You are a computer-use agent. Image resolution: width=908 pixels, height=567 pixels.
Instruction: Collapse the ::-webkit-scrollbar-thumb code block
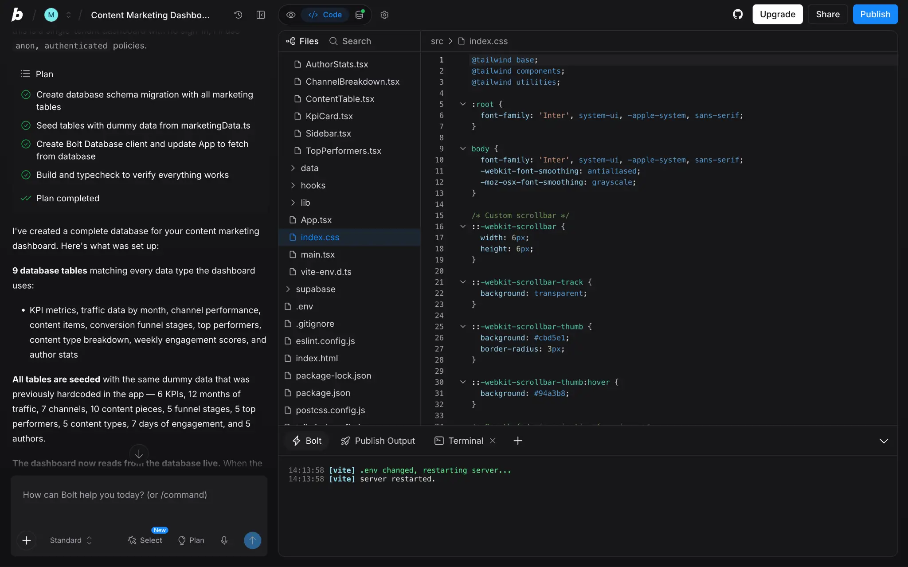click(463, 326)
